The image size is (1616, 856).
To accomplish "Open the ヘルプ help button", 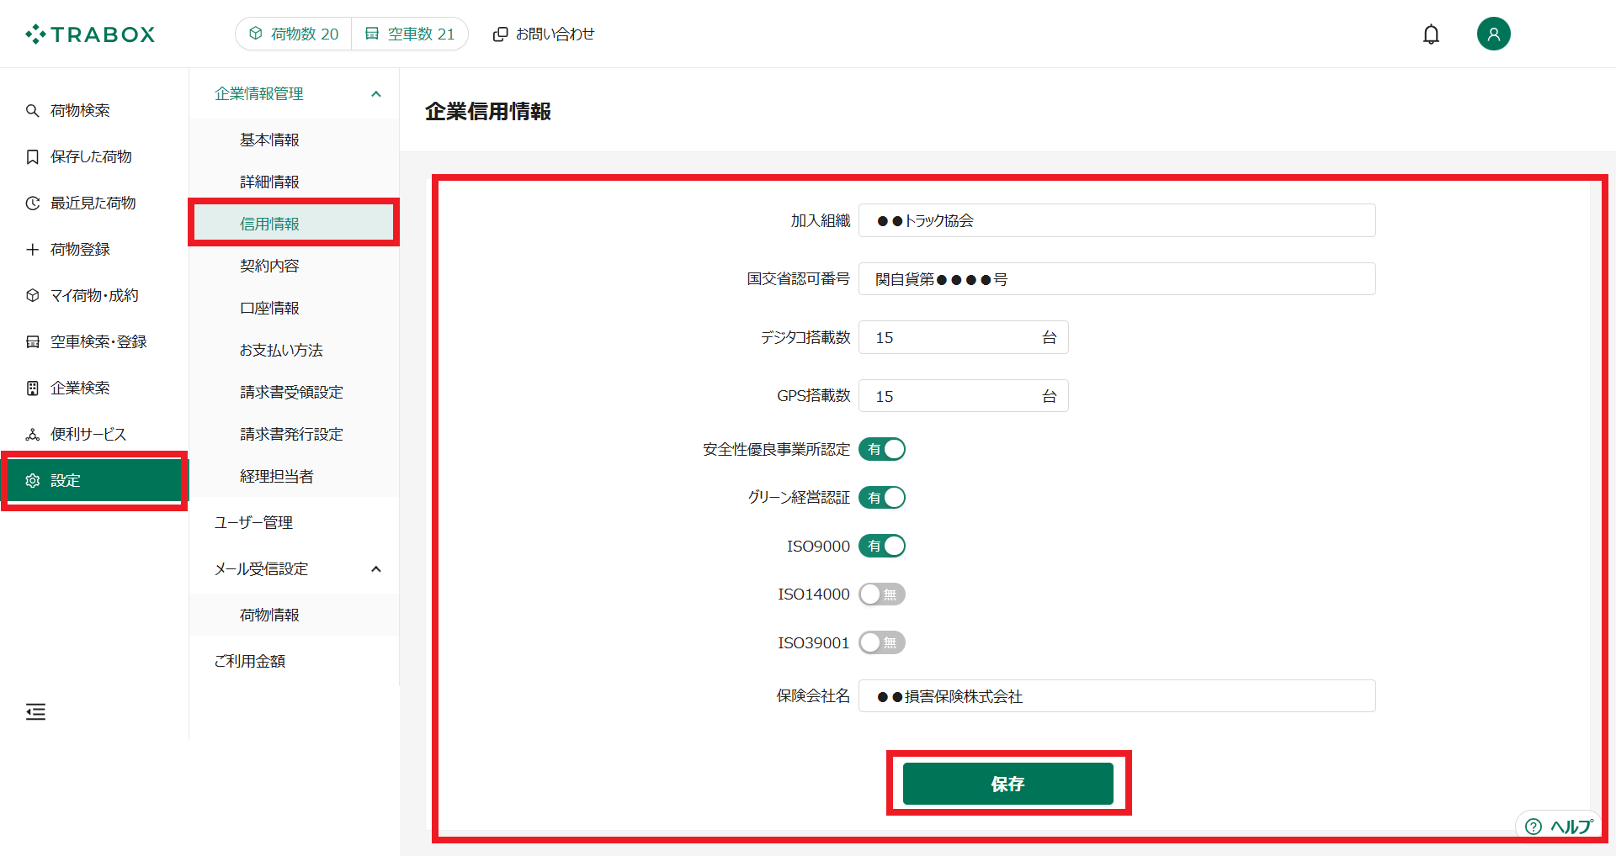I will (x=1559, y=827).
